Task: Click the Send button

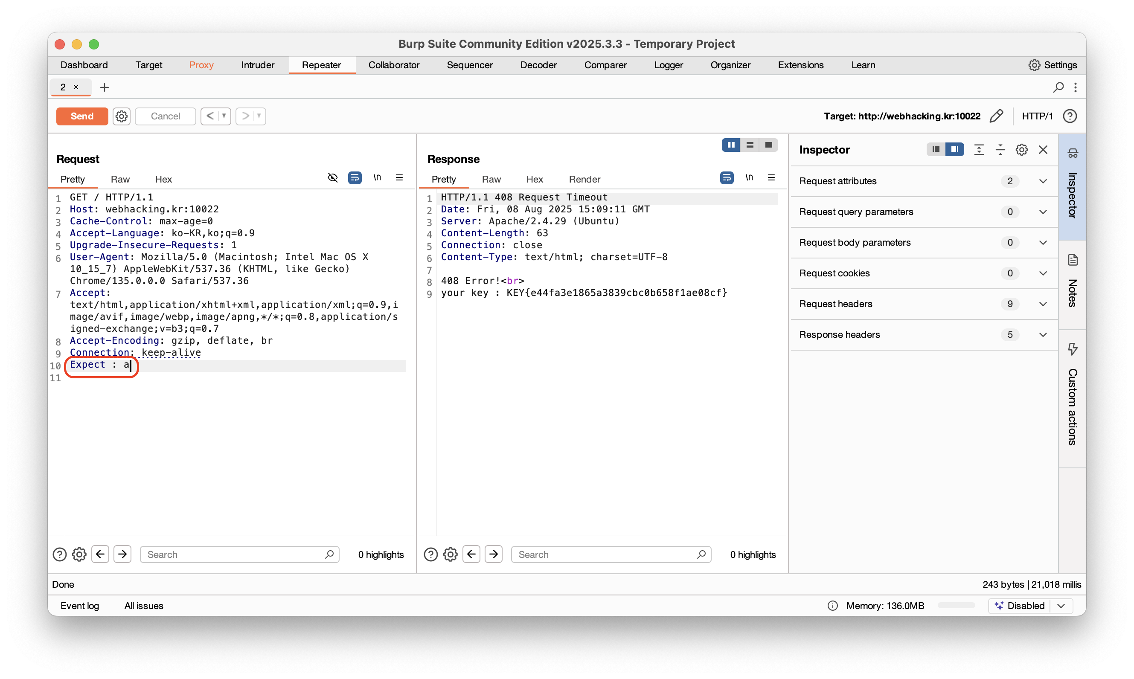Action: (x=82, y=116)
